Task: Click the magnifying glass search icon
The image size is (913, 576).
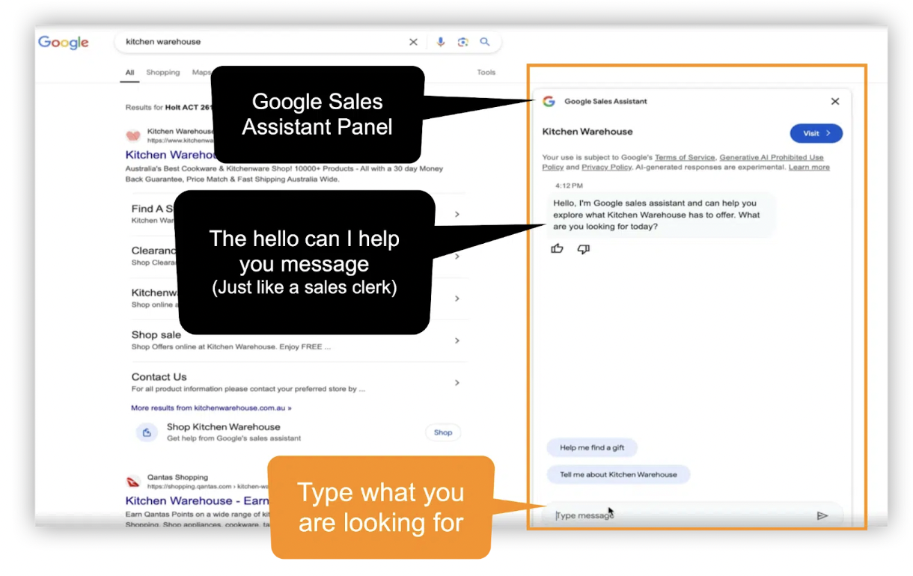Action: coord(485,42)
